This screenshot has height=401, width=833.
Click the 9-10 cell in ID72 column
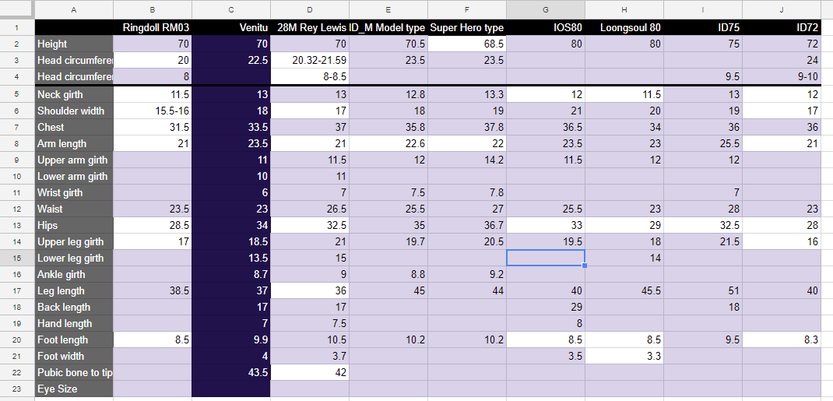[782, 77]
